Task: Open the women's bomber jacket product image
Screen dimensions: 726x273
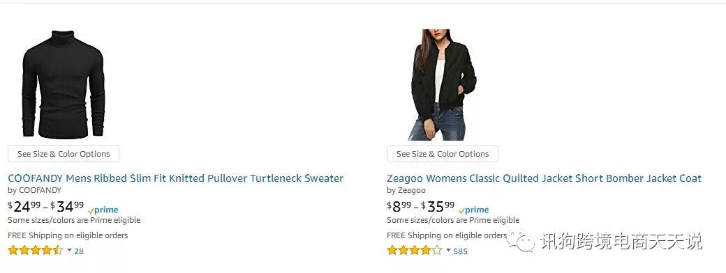Action: (x=443, y=84)
